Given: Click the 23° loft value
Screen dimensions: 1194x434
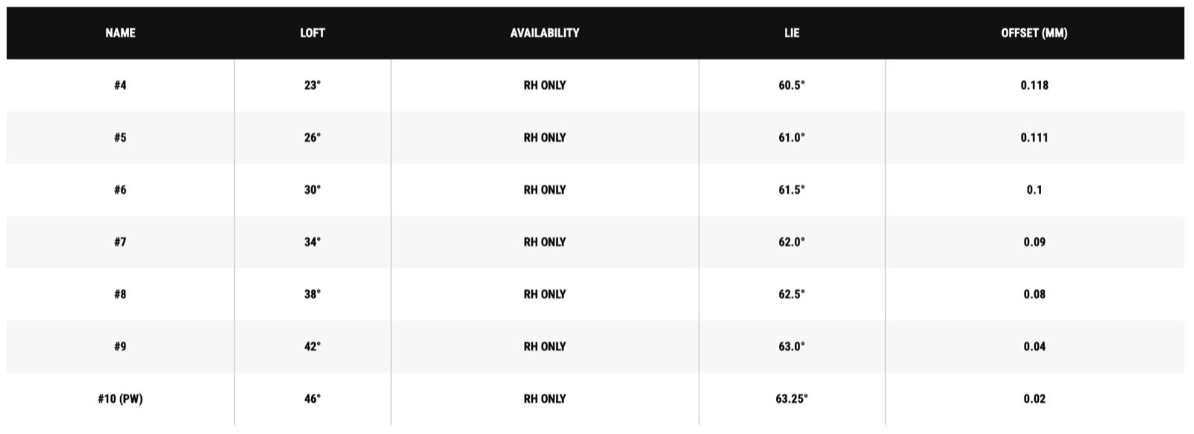Looking at the screenshot, I should [312, 85].
